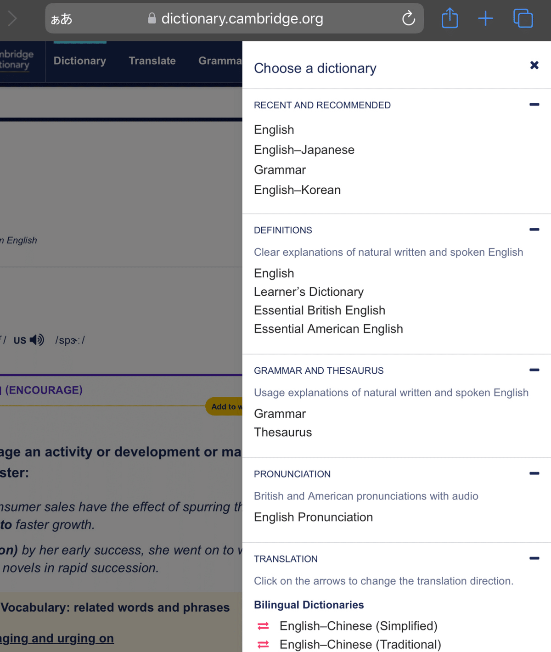The width and height of the screenshot is (551, 652).
Task: Show the open tabs overview
Action: (523, 18)
